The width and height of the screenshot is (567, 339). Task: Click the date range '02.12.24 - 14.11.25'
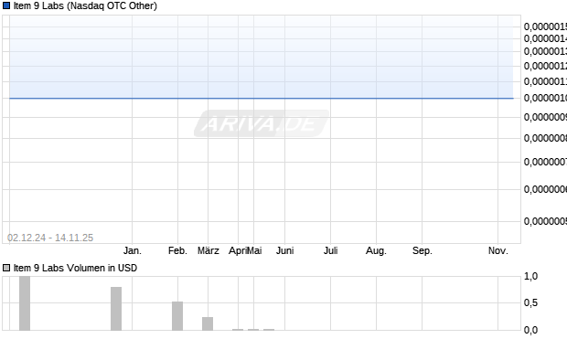[x=50, y=238]
